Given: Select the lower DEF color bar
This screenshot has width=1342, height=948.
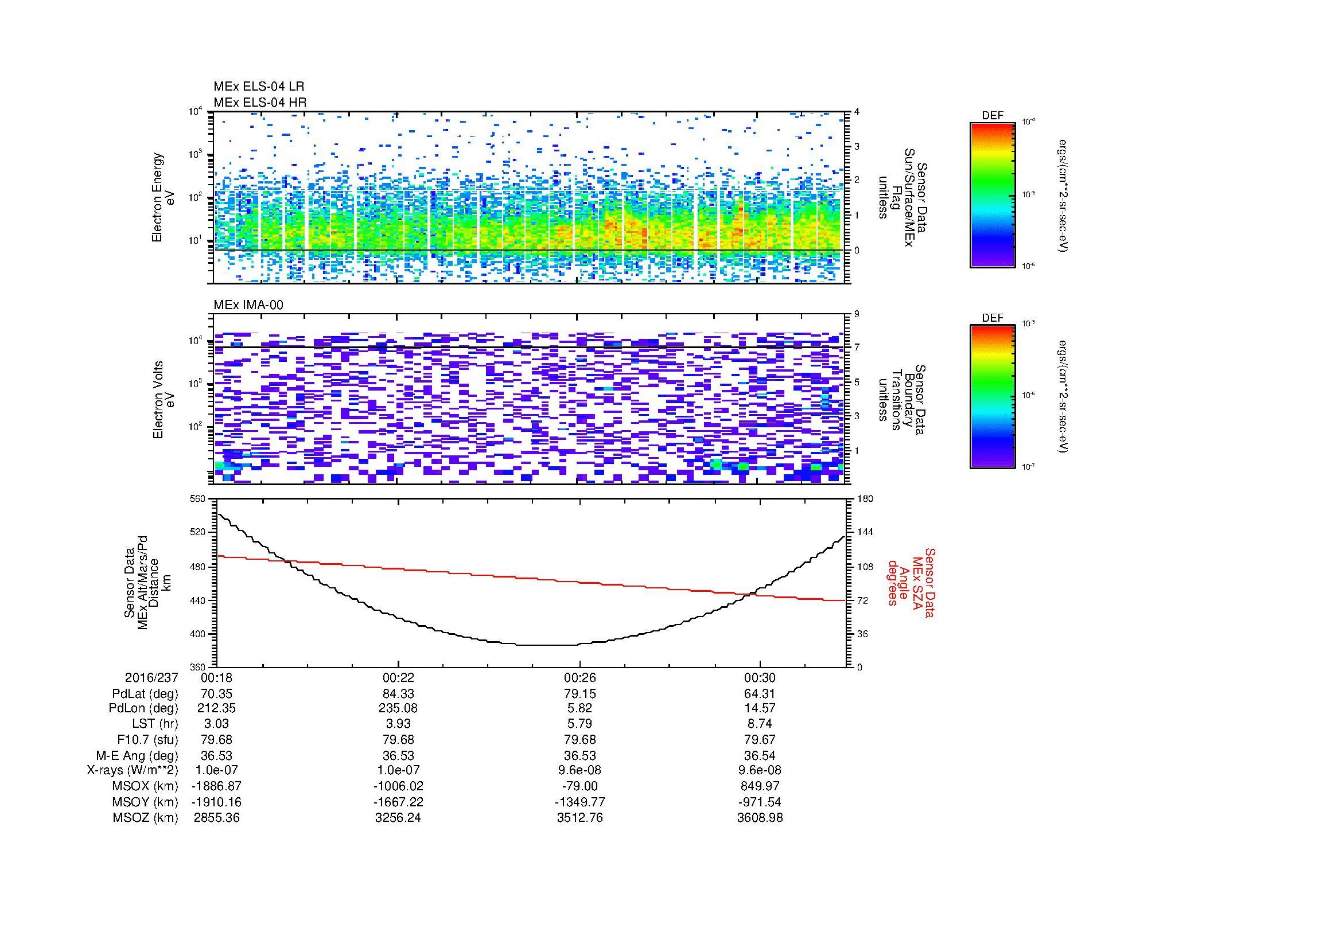Looking at the screenshot, I should click(x=993, y=397).
